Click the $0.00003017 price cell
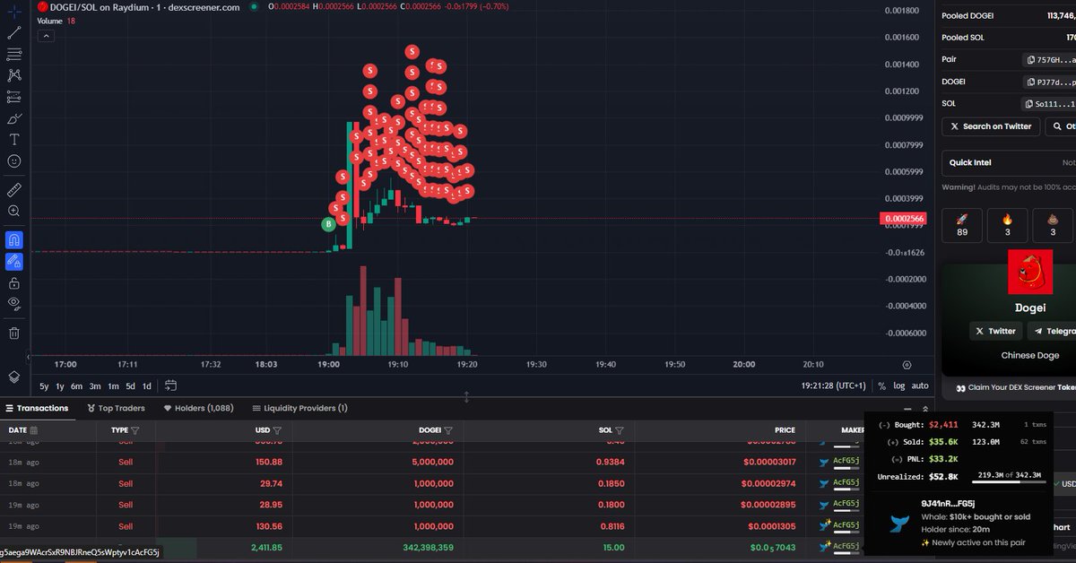Image resolution: width=1076 pixels, height=563 pixels. pyautogui.click(x=768, y=462)
